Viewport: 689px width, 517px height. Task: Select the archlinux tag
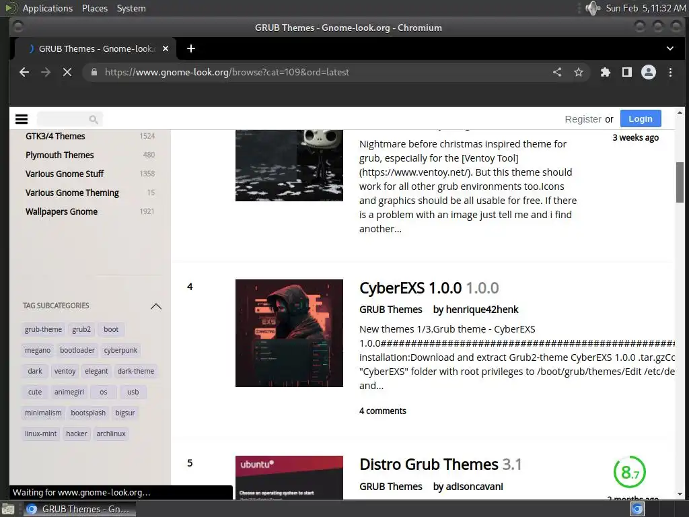(111, 434)
